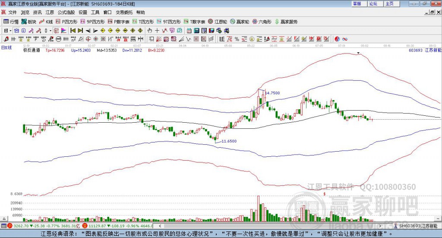Screen dimensions: 442x238
Task: Toggle the blue chart overlay button
Action: click(x=16, y=31)
